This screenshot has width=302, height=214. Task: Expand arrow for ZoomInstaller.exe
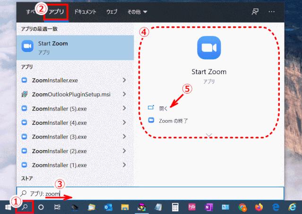pyautogui.click(x=124, y=80)
